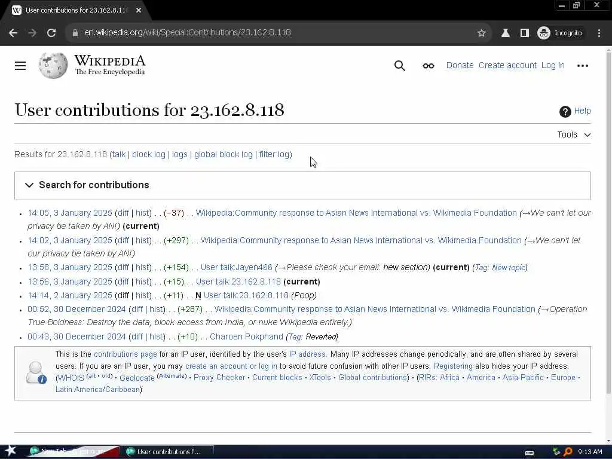Screen dimensions: 612x459
Task: Open the appearance glasses icon
Action: (x=428, y=66)
